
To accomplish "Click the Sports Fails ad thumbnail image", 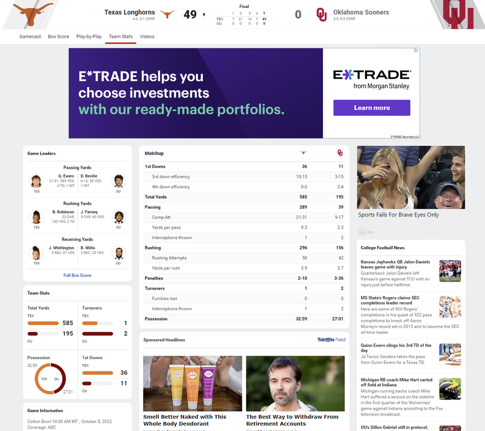I will pyautogui.click(x=410, y=177).
